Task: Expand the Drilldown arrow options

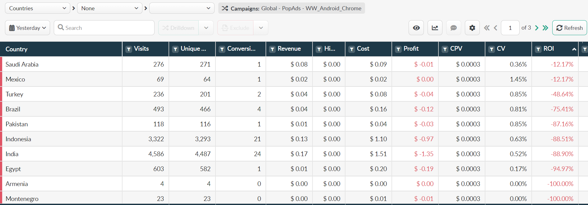Action: (206, 28)
